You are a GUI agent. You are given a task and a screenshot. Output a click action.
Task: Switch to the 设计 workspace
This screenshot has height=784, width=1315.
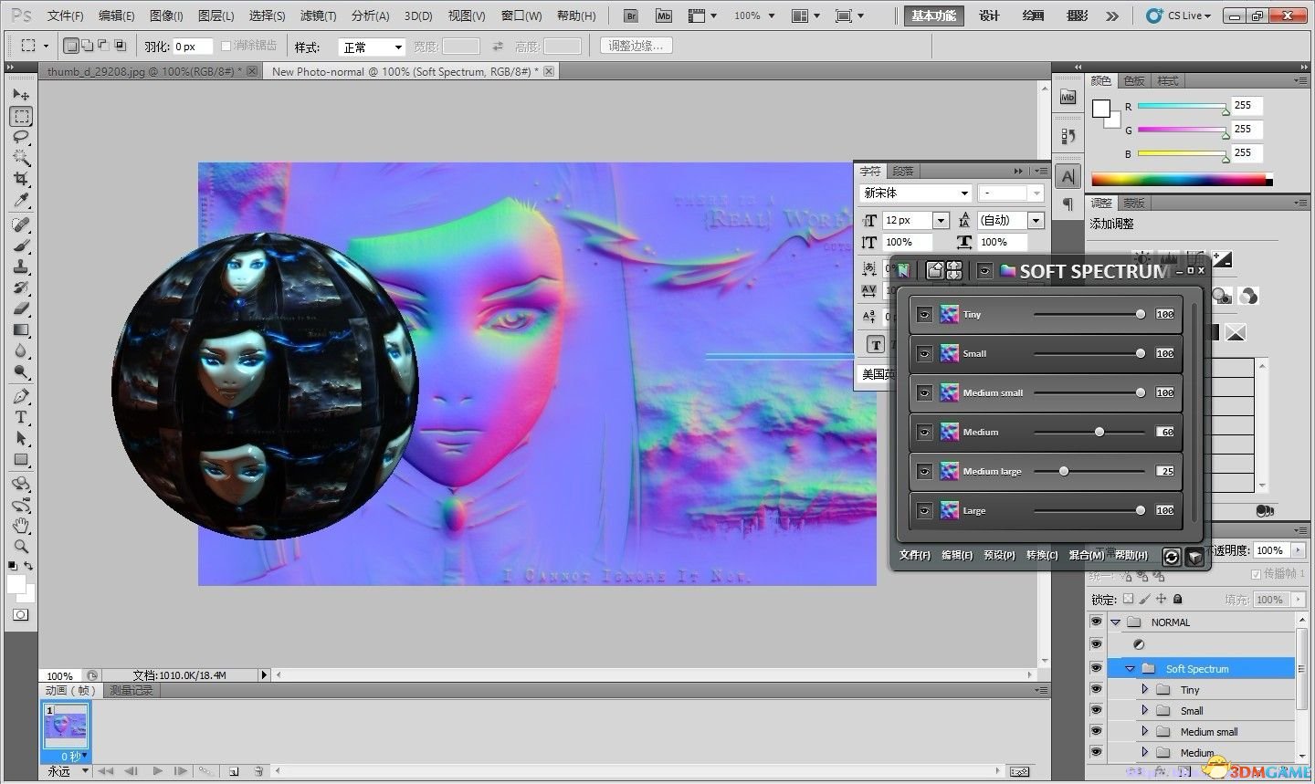(x=989, y=16)
